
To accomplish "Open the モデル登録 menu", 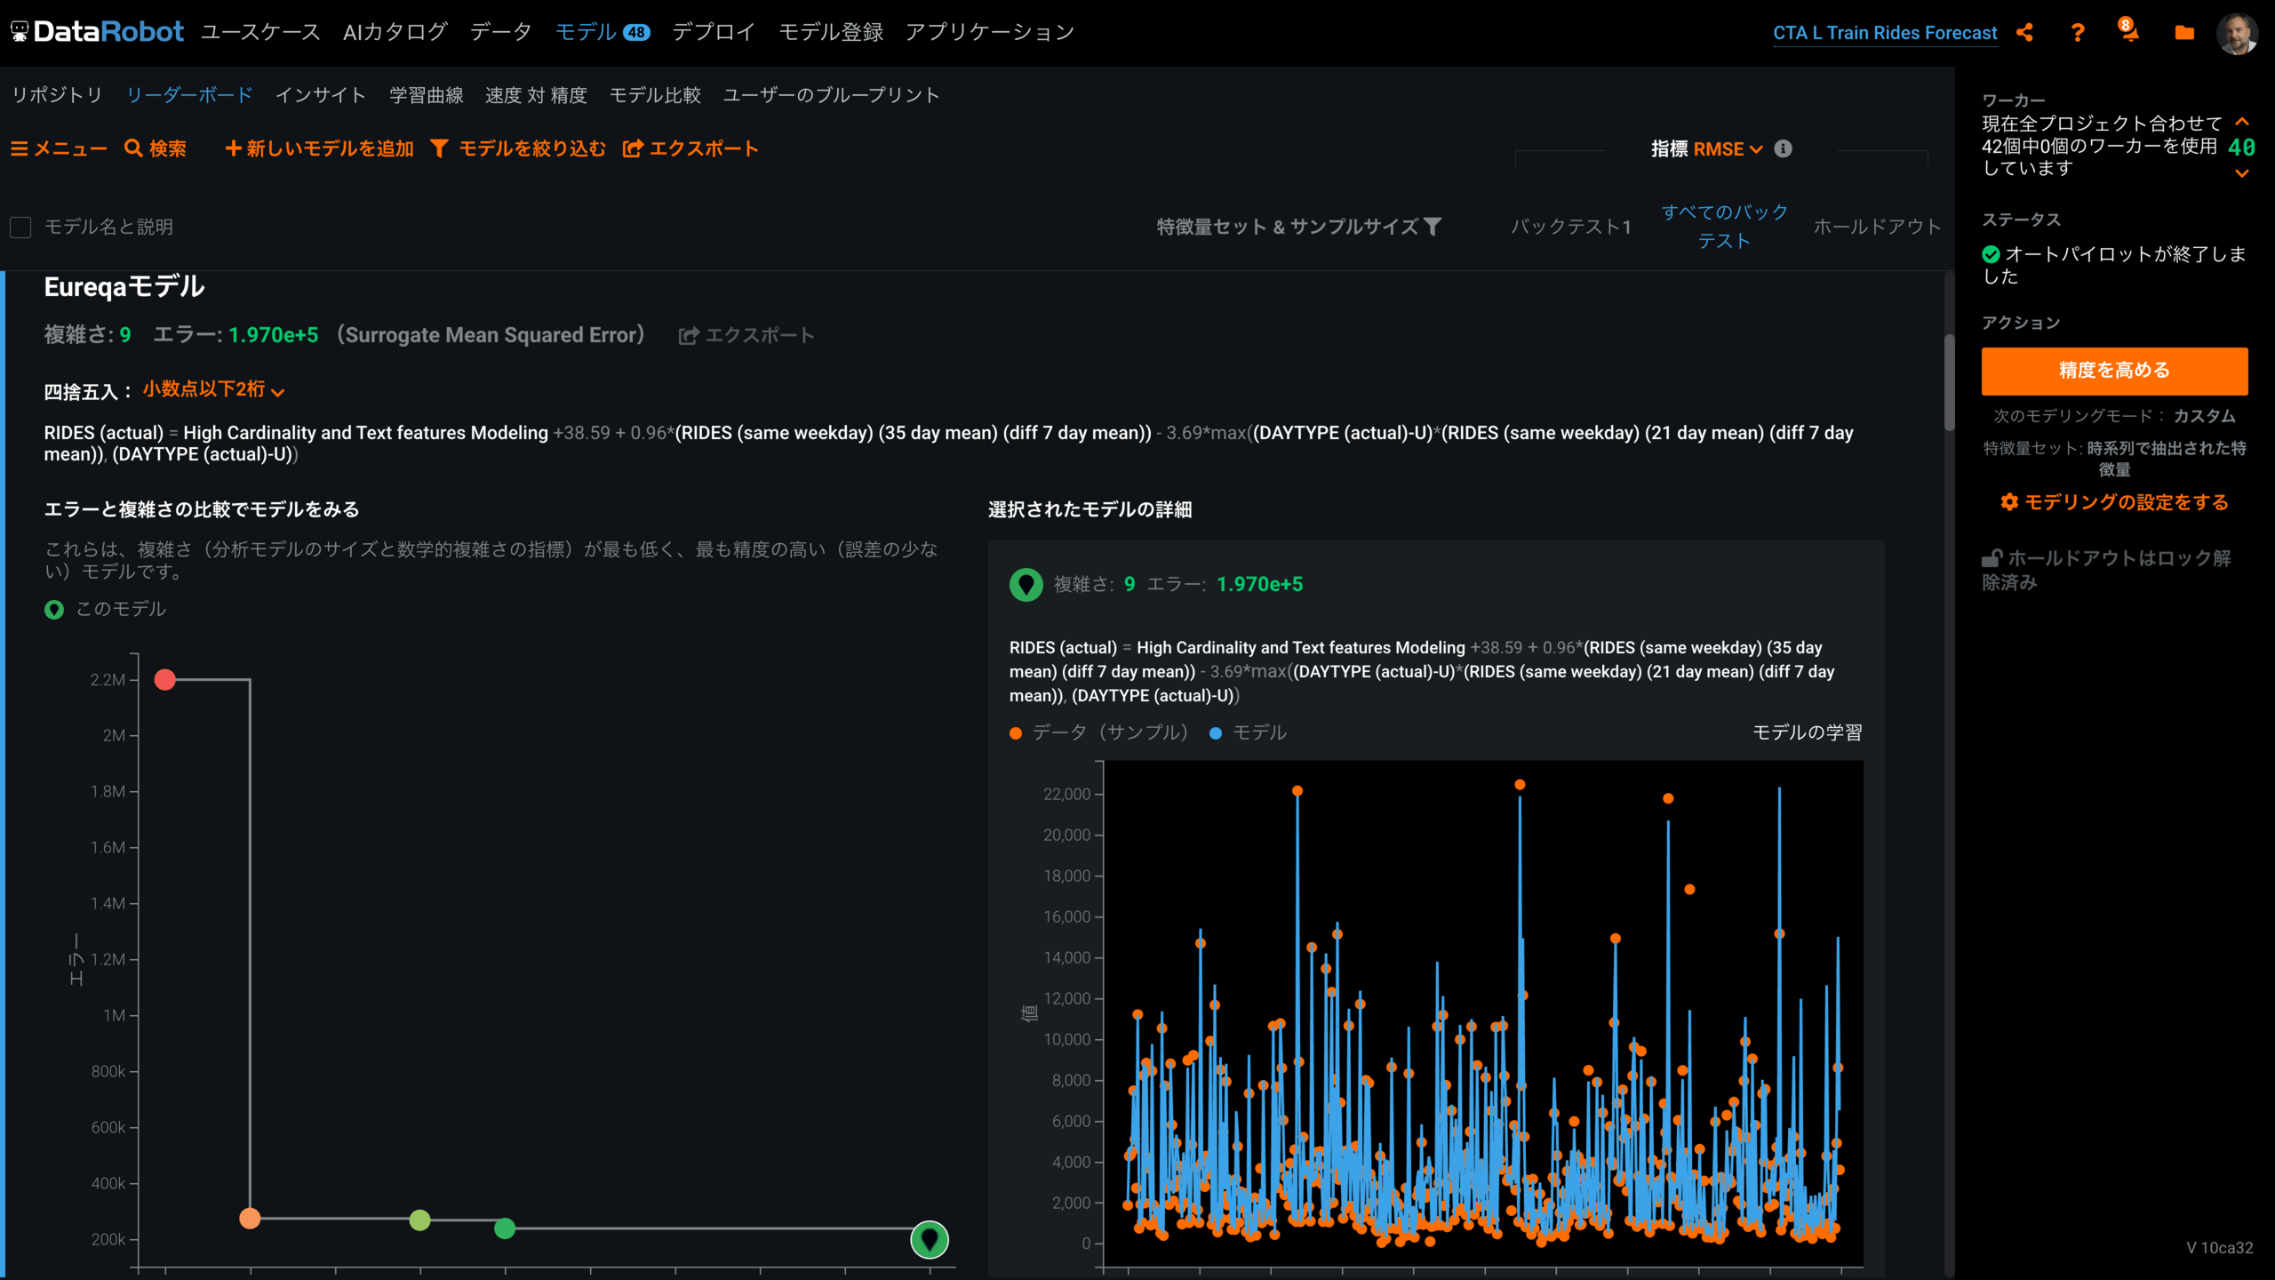I will 831,32.
